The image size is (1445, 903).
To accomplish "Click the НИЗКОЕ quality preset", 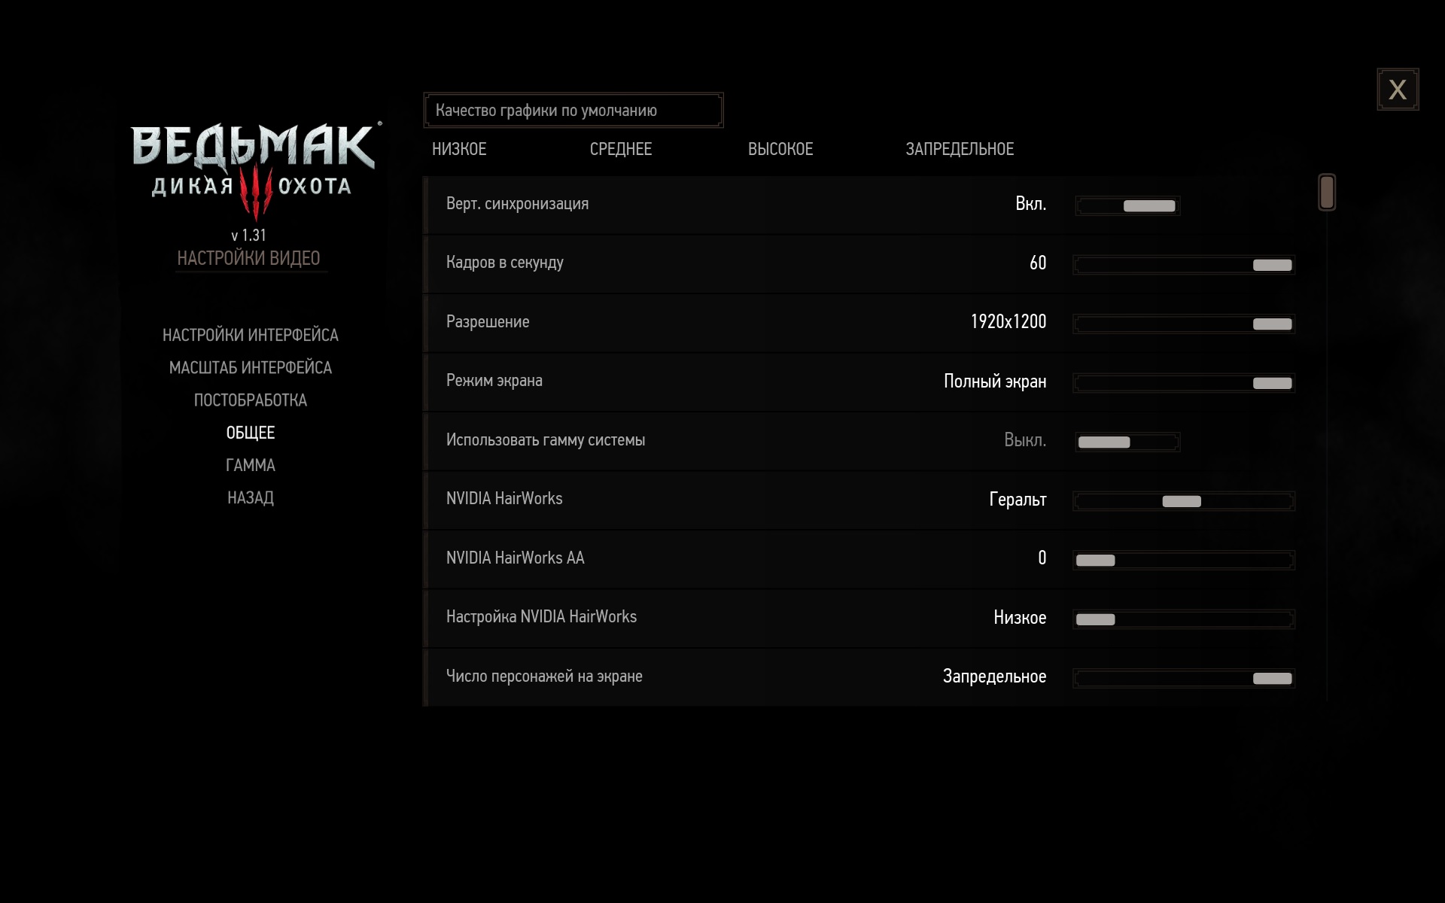I will pyautogui.click(x=459, y=149).
